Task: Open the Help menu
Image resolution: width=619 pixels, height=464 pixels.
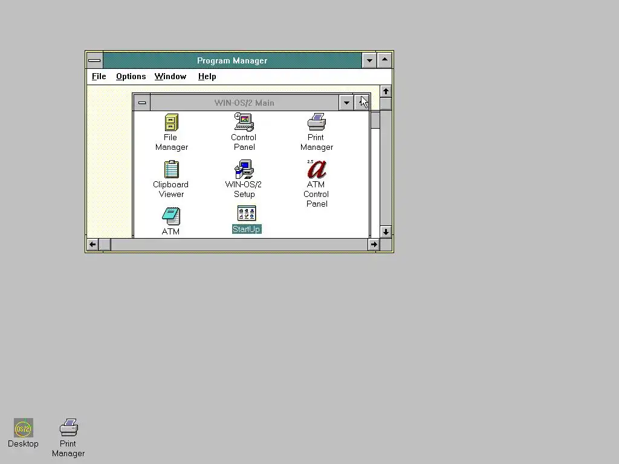Action: click(207, 77)
